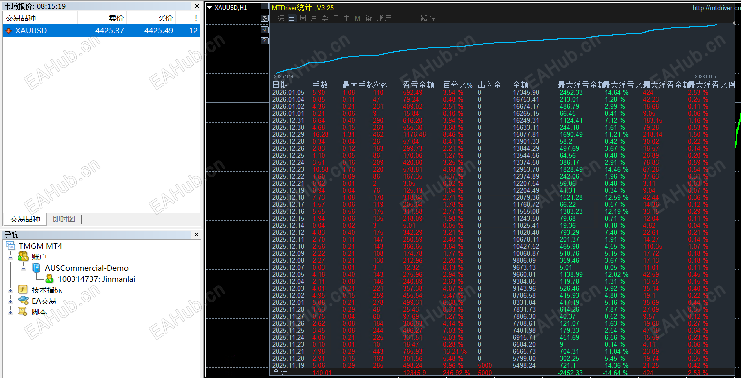
Task: Switch to the 交易品种 tab
Action: pos(25,219)
